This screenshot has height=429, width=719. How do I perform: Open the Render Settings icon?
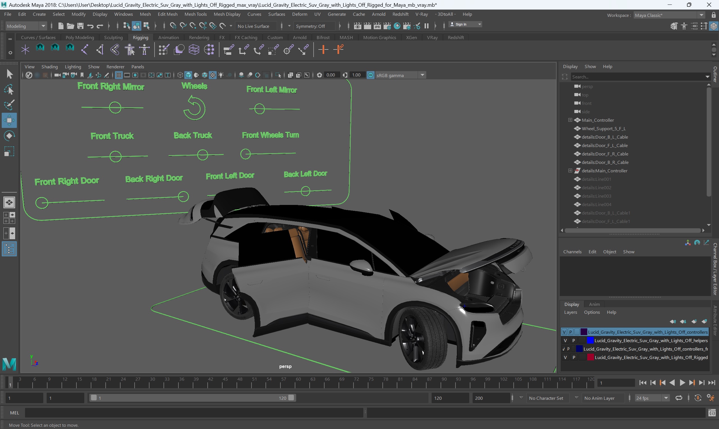click(x=387, y=26)
